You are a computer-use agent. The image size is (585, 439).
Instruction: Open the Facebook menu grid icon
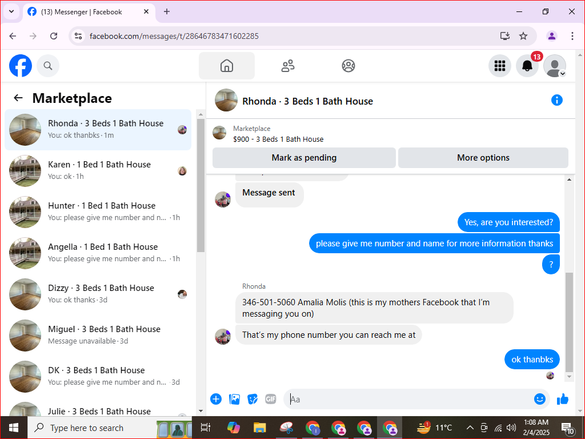pos(499,66)
